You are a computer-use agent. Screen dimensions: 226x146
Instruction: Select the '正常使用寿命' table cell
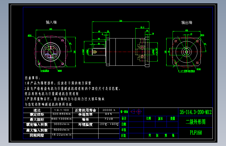pos(85,110)
